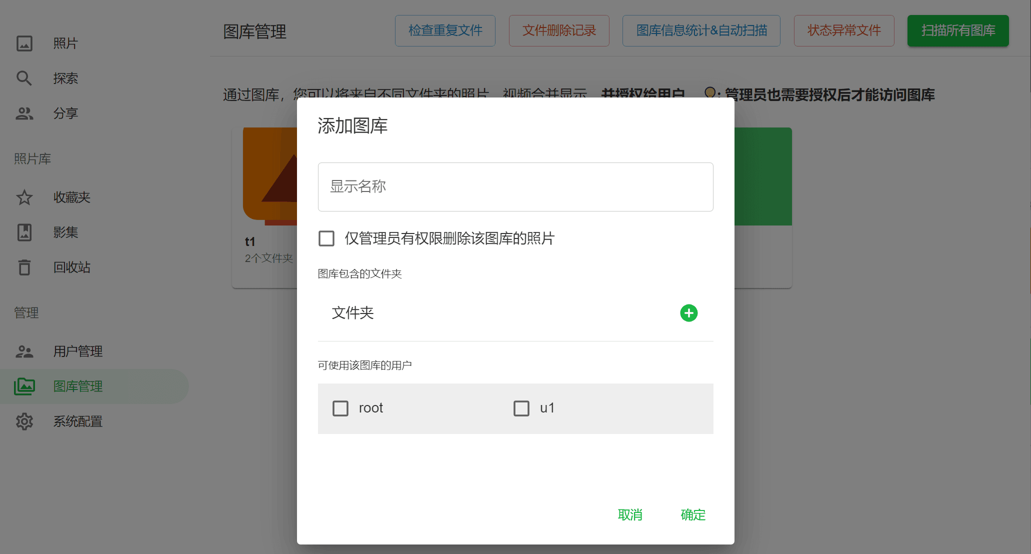Click the 取消 cancel button
Image resolution: width=1031 pixels, height=554 pixels.
(x=630, y=515)
